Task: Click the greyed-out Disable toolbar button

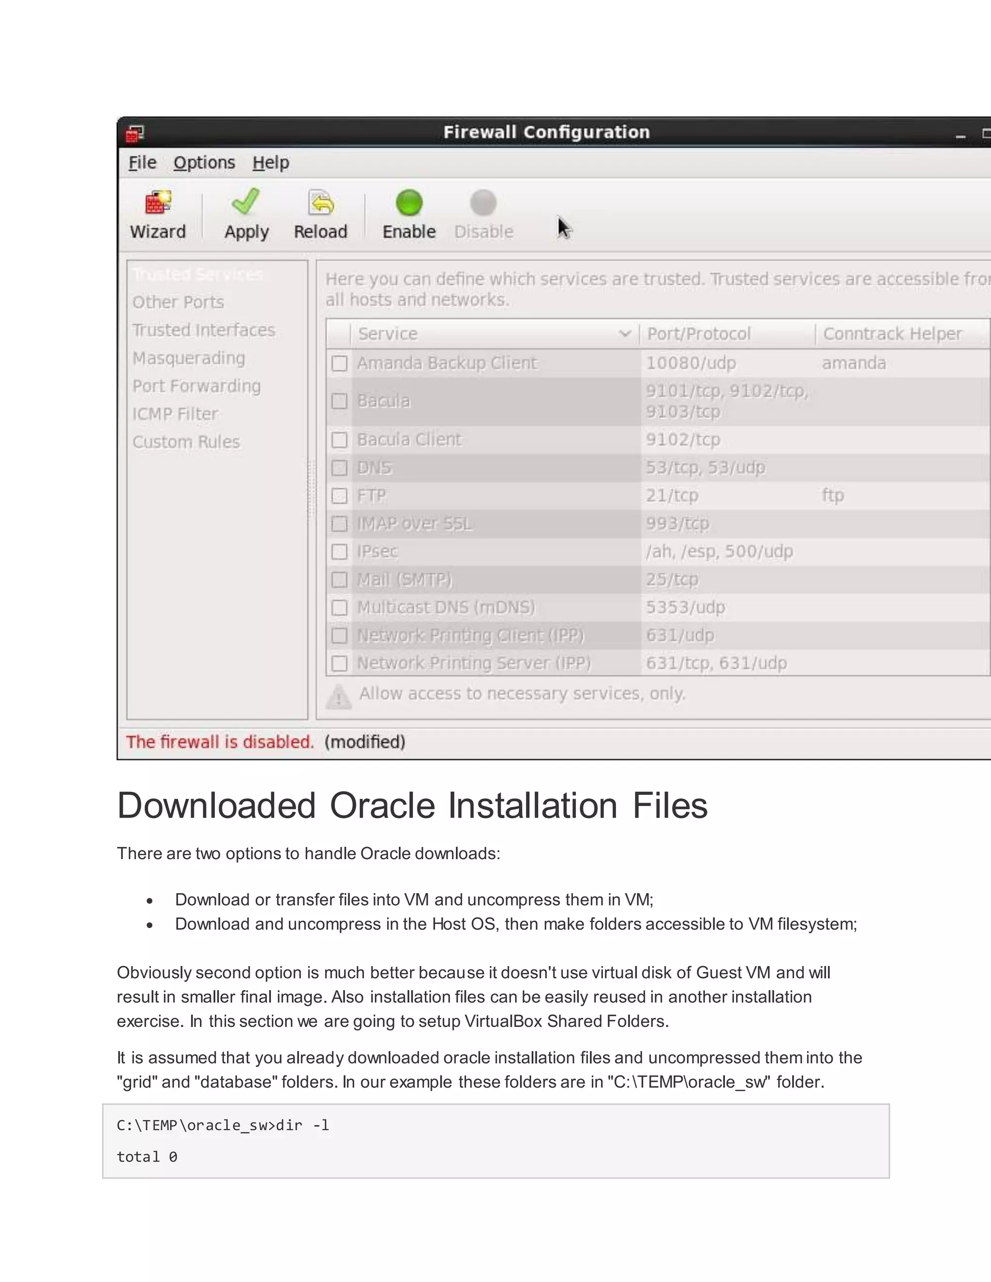Action: click(x=483, y=215)
